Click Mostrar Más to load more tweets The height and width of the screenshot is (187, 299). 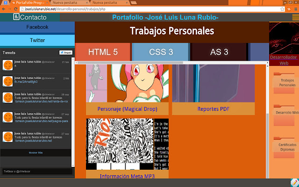[x=36, y=153]
